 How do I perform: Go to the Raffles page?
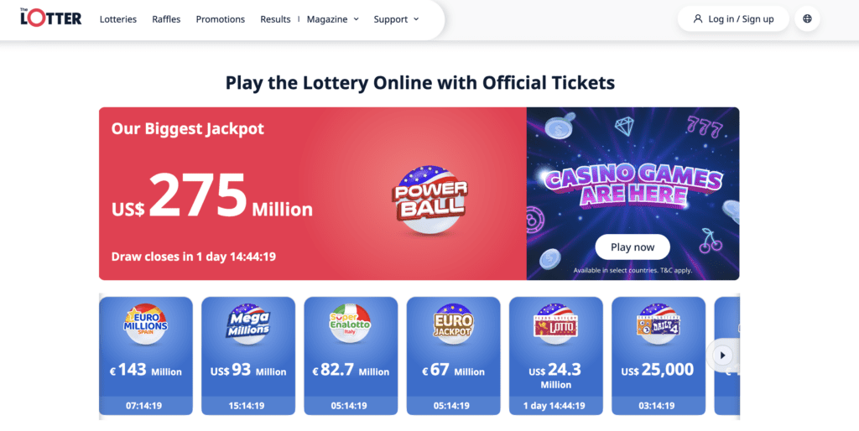coord(166,19)
